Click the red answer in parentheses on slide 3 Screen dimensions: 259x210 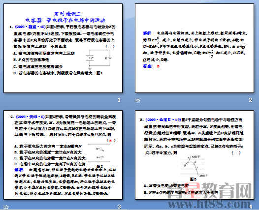click(111, 141)
